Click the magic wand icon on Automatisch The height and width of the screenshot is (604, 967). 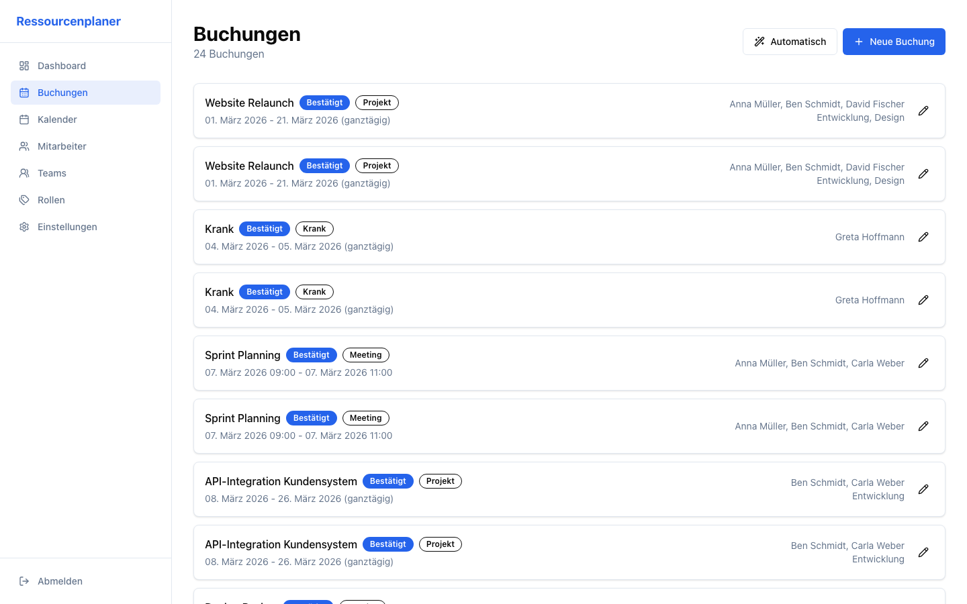759,42
